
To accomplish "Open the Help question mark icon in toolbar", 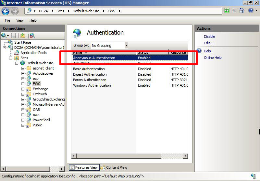I will 251,11.
